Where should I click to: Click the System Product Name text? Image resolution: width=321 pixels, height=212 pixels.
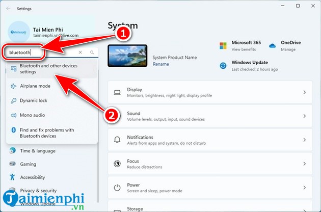coord(175,58)
